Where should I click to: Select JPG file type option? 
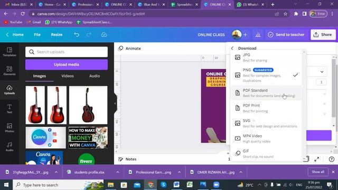coord(266,58)
